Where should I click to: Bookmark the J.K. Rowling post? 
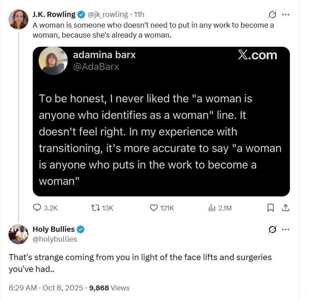270,208
